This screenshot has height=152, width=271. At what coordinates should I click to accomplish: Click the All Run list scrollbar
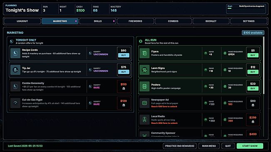point(264,65)
